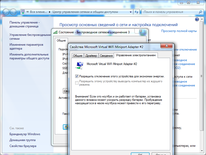
Task: Click the Cancel button in Properties dialog
Action: tap(161, 154)
